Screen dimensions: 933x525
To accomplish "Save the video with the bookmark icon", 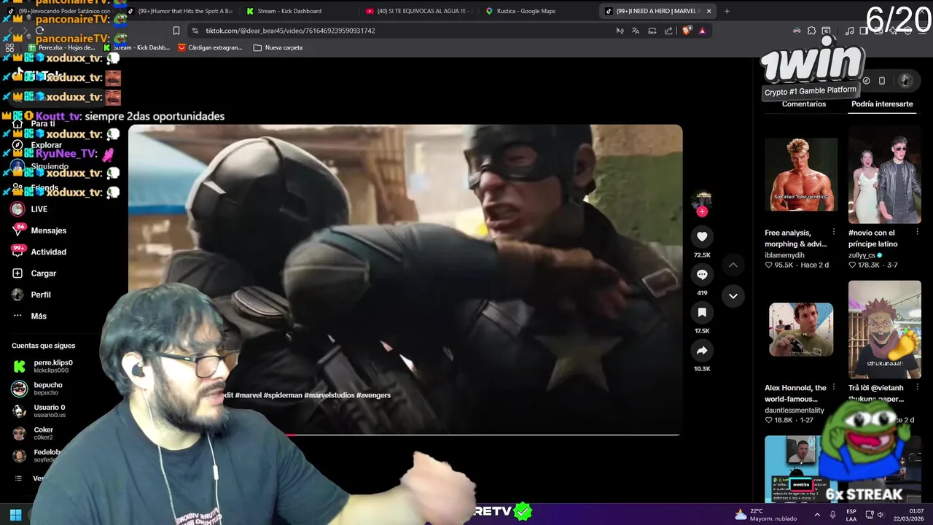I will click(x=702, y=312).
